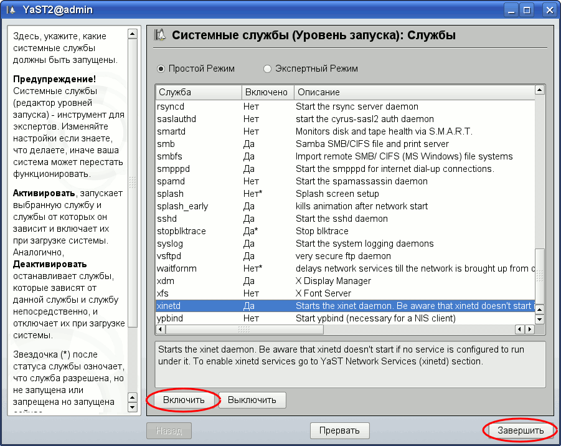This screenshot has width=561, height=446.
Task: Select the saslauthd service row
Action: point(346,119)
